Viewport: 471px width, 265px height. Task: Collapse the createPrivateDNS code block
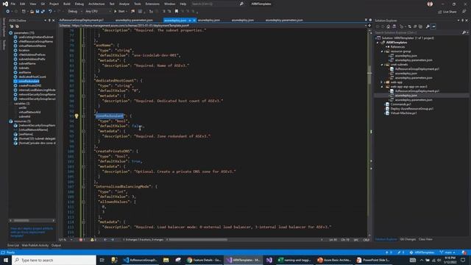[x=83, y=151]
